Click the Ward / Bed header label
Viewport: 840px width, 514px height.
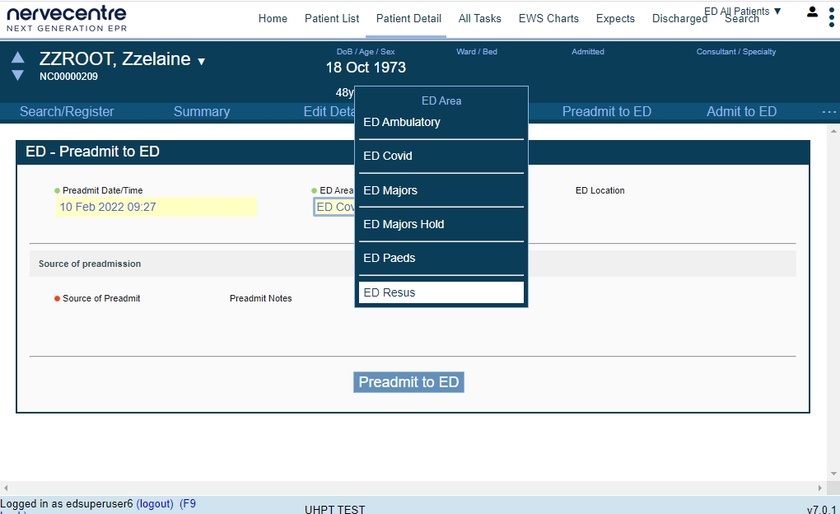tap(477, 51)
